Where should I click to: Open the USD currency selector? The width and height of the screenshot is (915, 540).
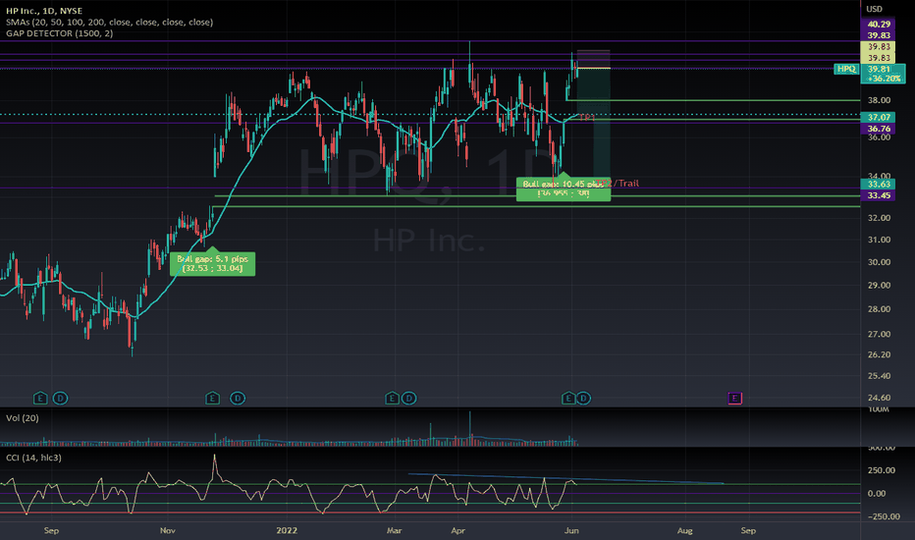(x=874, y=9)
